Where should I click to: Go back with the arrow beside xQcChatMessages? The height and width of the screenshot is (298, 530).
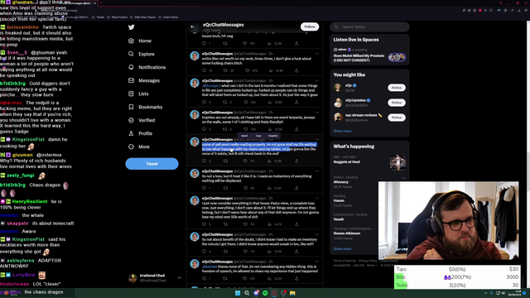(192, 26)
